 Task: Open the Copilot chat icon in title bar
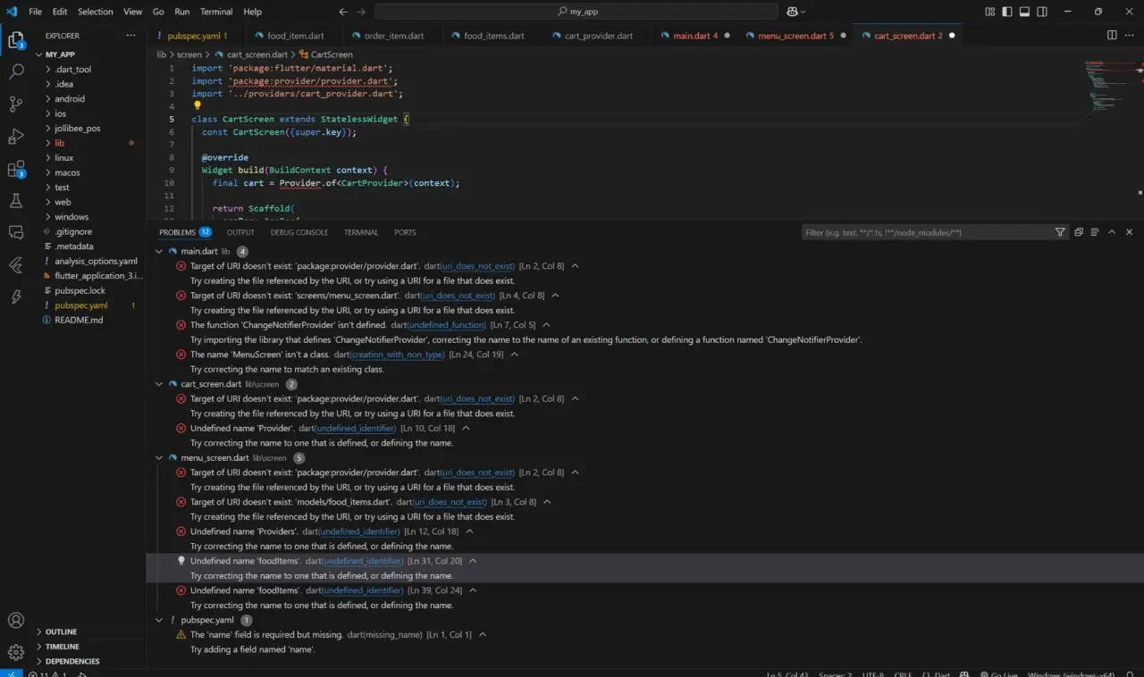coord(792,12)
